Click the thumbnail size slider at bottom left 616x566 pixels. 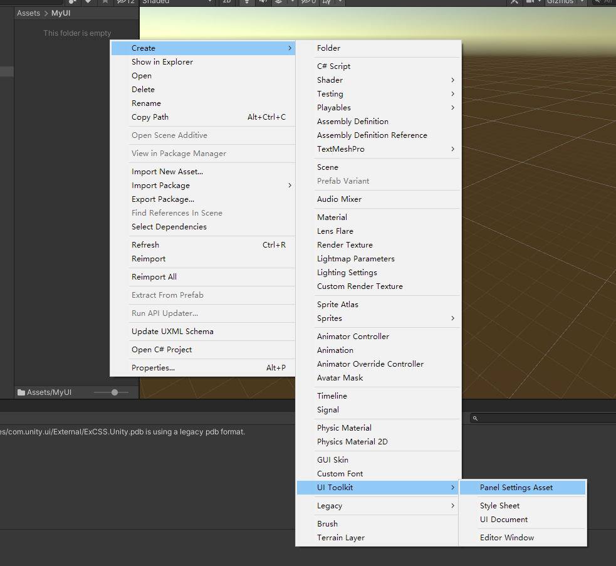(x=113, y=391)
